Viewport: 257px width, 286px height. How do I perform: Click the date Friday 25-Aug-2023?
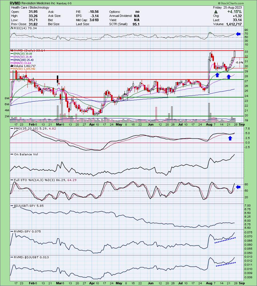point(227,7)
